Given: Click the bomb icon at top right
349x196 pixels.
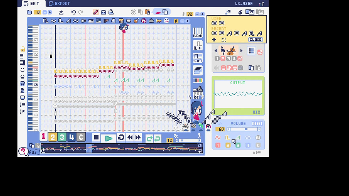Looking at the screenshot, I should pyautogui.click(x=240, y=12).
